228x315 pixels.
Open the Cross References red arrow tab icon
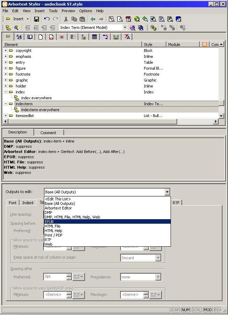(x=105, y=37)
